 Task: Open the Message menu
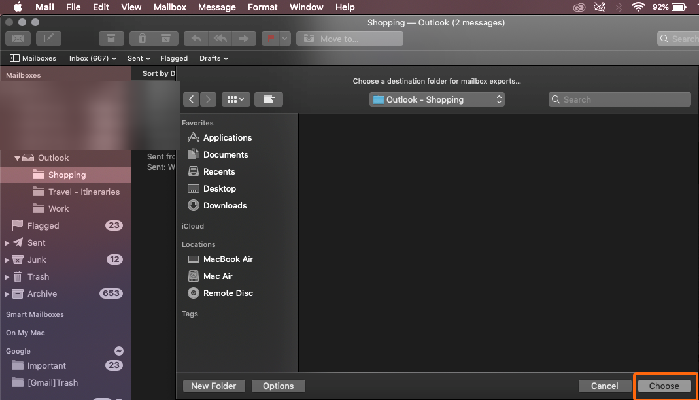click(216, 7)
